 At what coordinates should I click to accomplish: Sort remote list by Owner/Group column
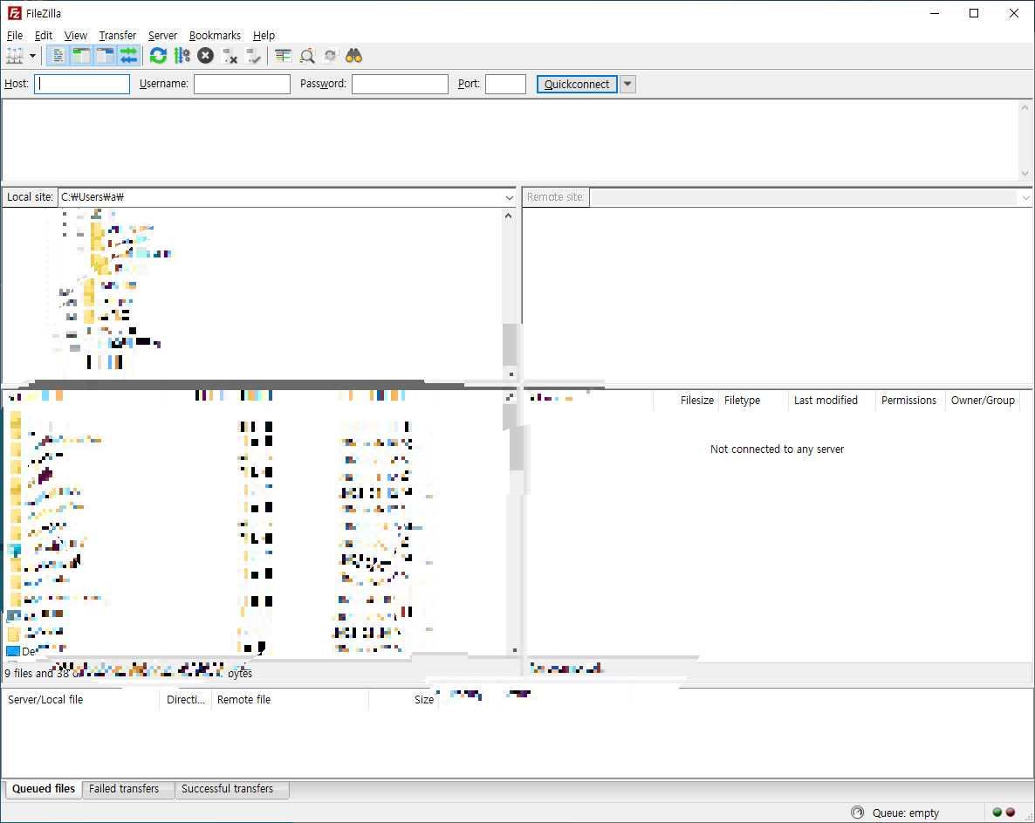coord(982,401)
